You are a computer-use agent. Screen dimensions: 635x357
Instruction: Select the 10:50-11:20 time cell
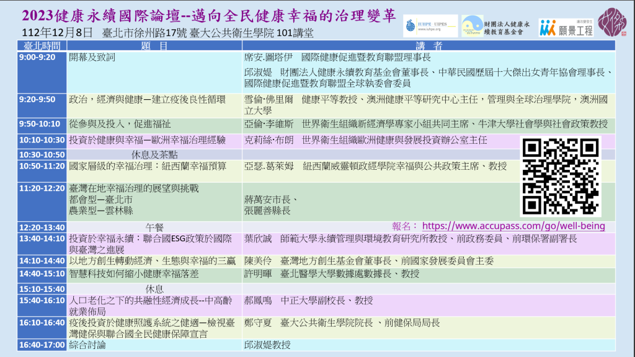click(42, 171)
